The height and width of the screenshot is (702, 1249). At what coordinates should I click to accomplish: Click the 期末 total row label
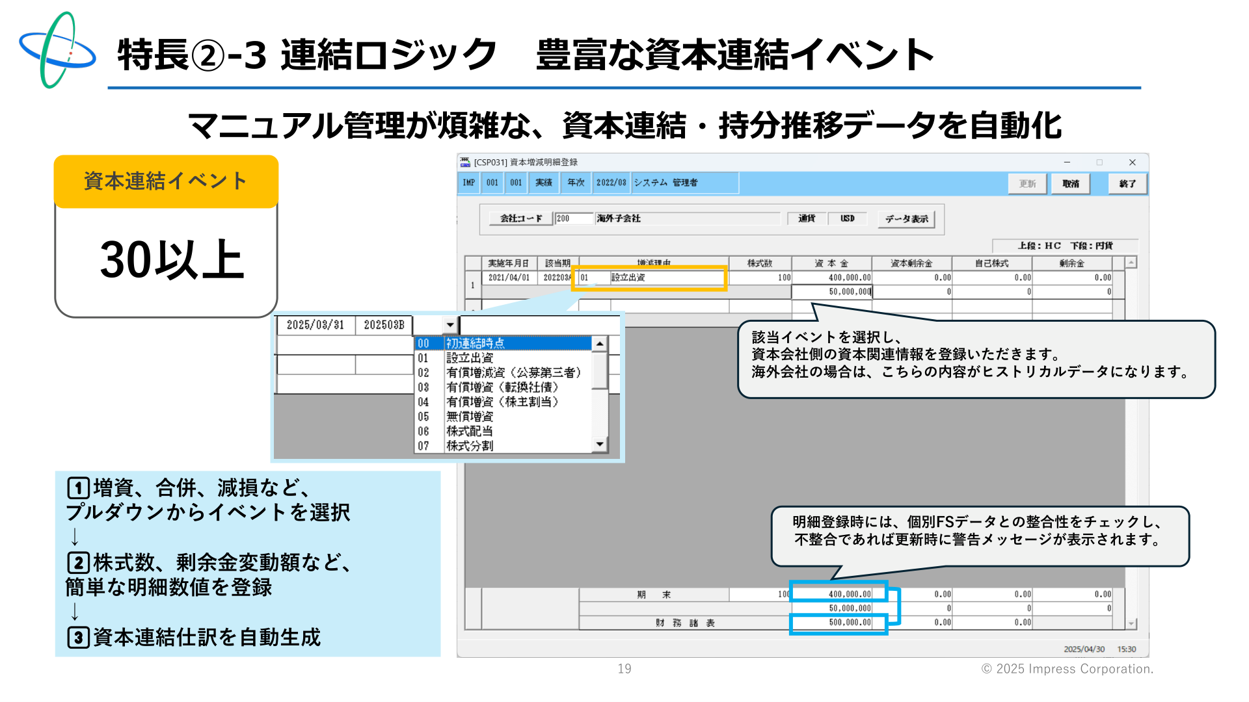click(x=654, y=595)
